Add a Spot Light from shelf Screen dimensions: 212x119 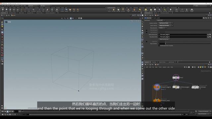118,10
